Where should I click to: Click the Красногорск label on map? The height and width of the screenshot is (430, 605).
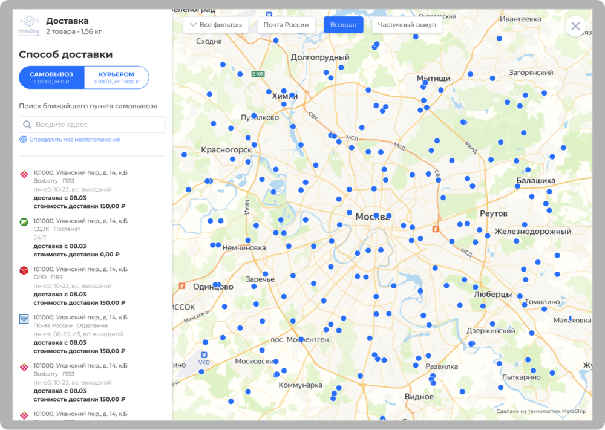226,149
